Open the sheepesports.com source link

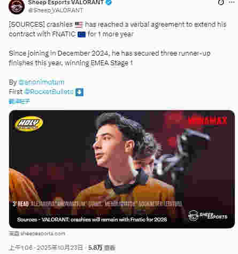pyautogui.click(x=37, y=233)
